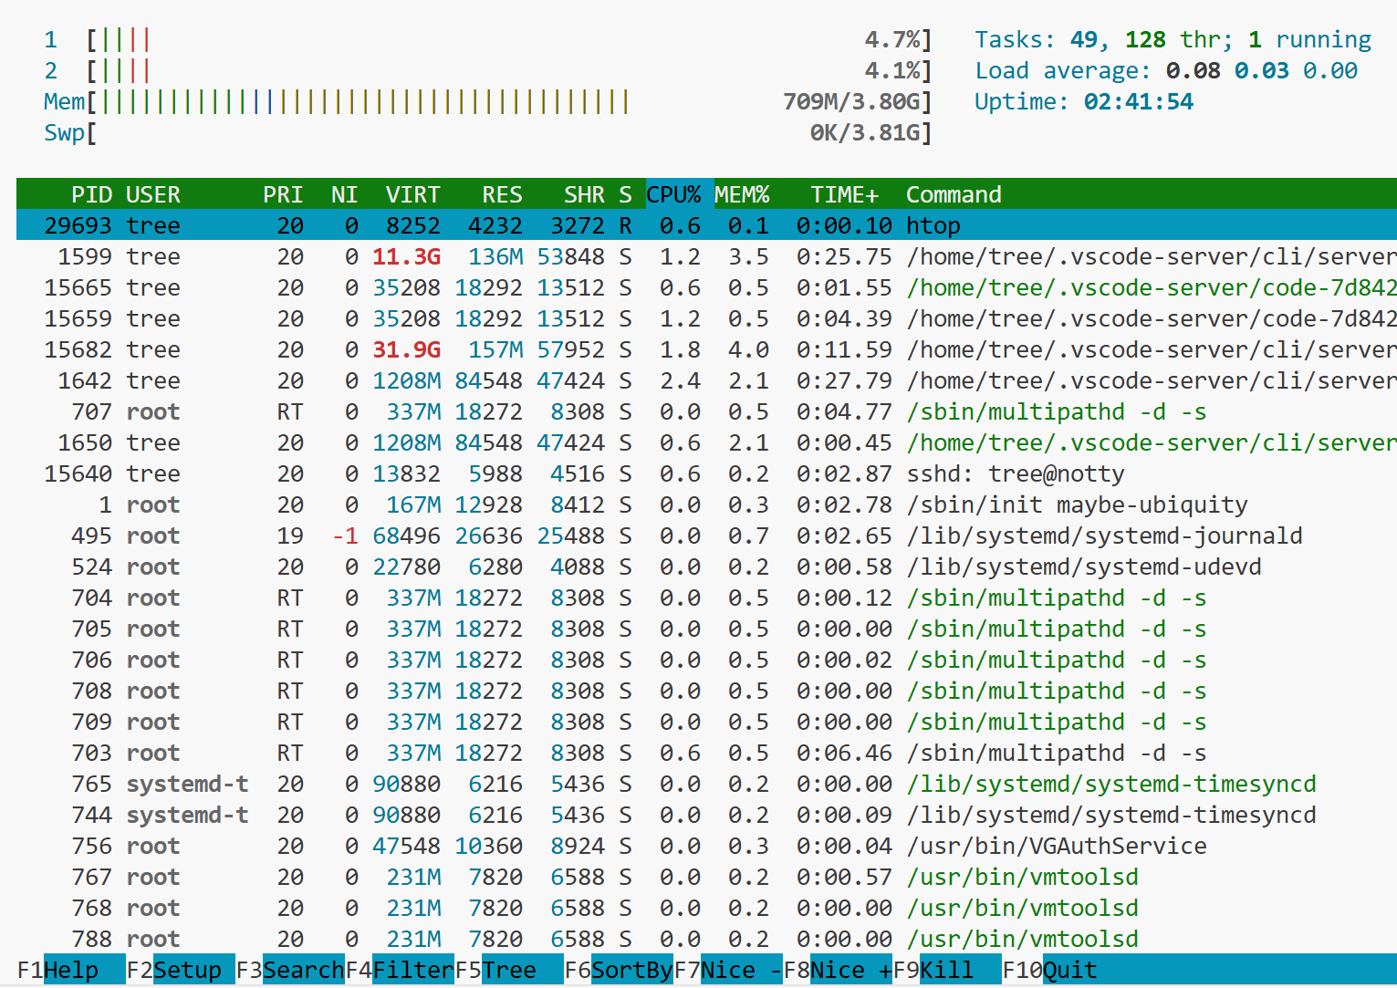This screenshot has width=1397, height=988.
Task: Select multipathd process PID 707
Action: point(706,411)
